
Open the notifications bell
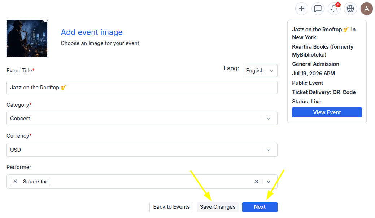(334, 9)
